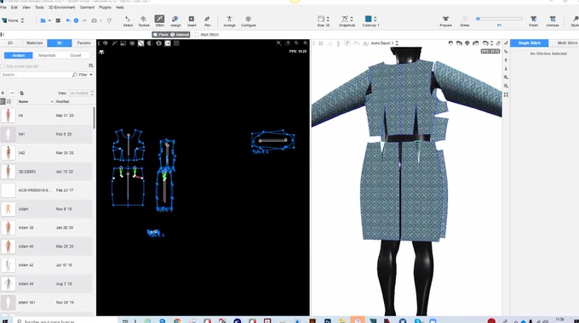579x323 pixels.
Task: Click the Styling tool icon at the toolbar edge
Action: [575, 21]
